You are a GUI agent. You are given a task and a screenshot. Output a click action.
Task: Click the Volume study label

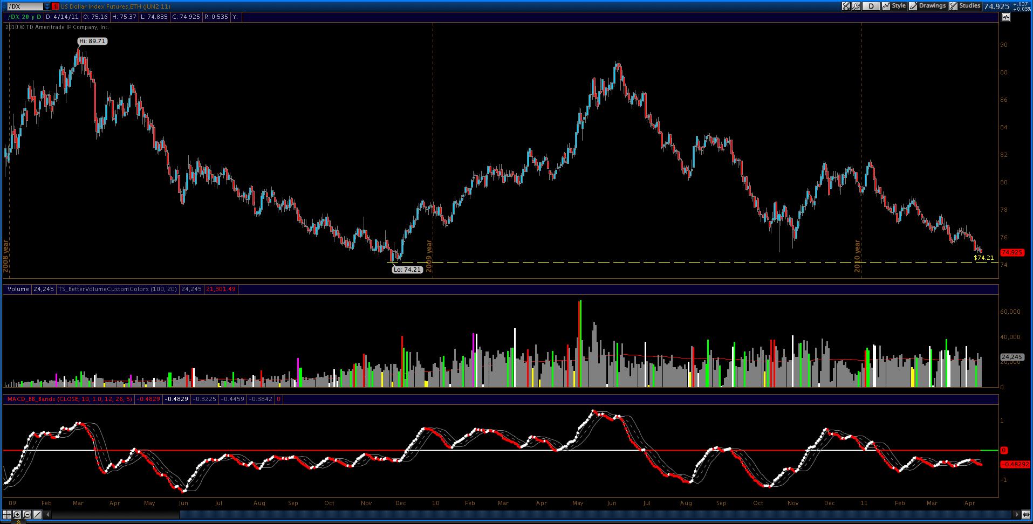[18, 289]
